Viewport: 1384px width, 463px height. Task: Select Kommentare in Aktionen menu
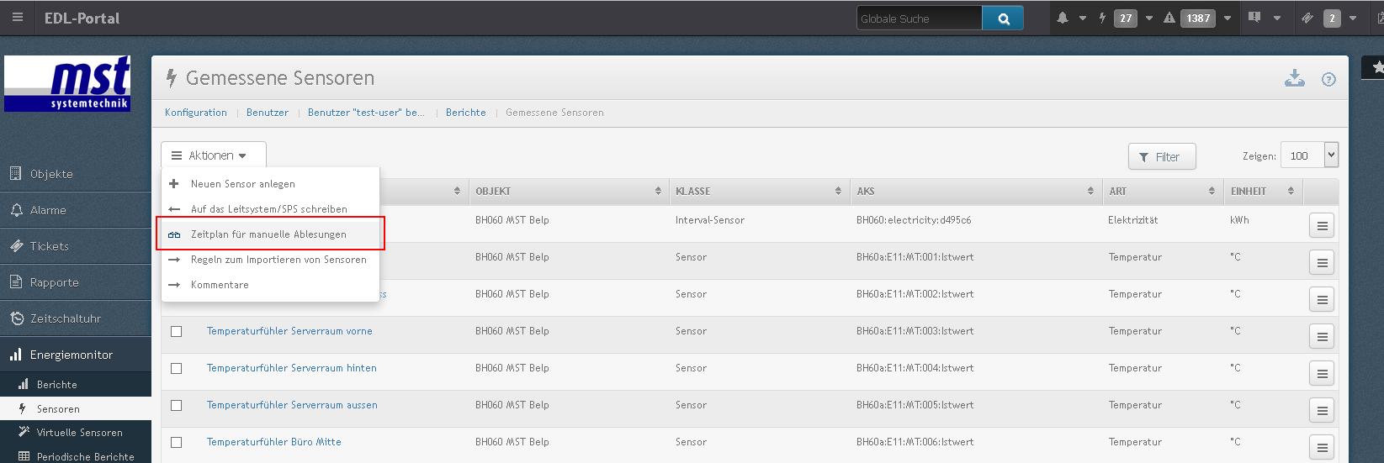tap(270, 285)
